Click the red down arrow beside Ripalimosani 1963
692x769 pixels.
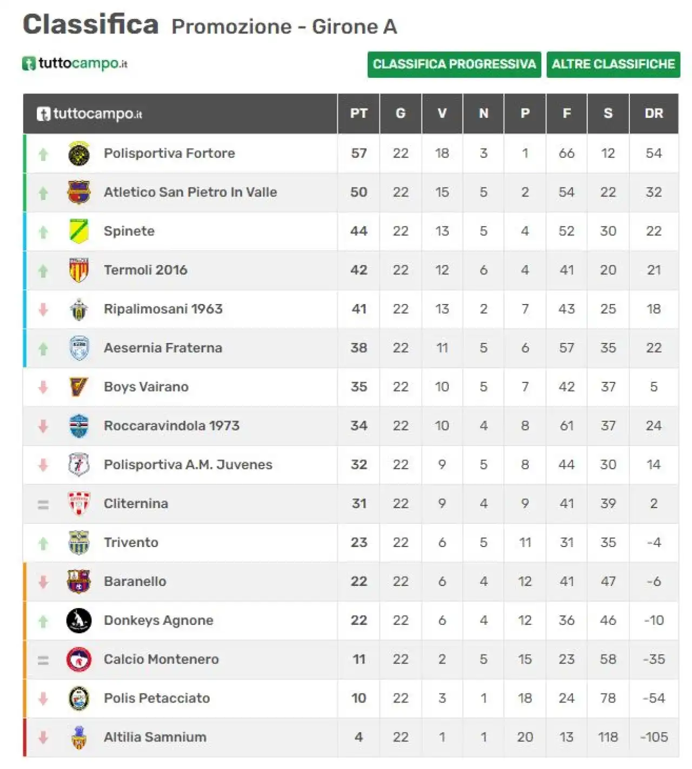coord(43,309)
